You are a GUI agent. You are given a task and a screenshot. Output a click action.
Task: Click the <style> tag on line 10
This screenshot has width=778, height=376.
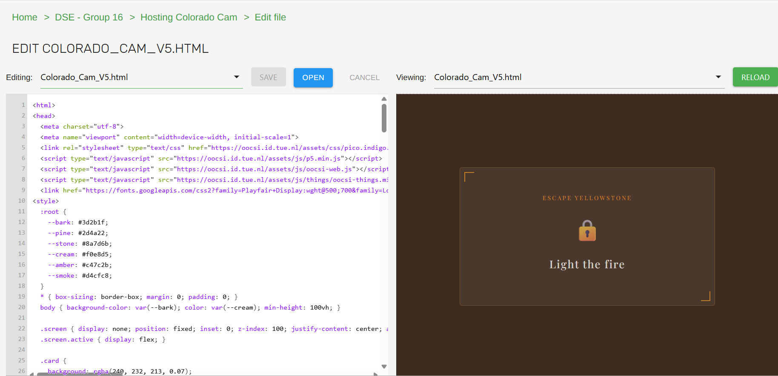[x=46, y=201]
